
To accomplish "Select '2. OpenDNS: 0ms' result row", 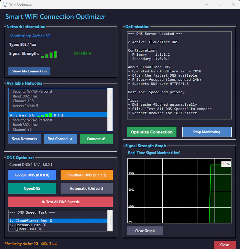I will click(58, 225).
